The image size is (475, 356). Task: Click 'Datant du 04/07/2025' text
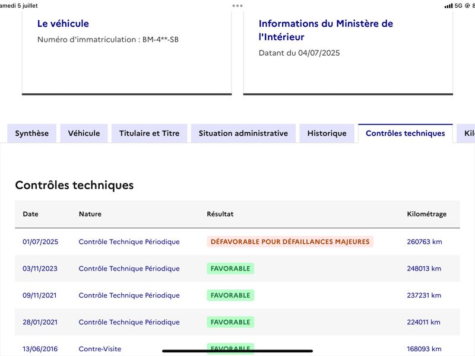pos(299,53)
